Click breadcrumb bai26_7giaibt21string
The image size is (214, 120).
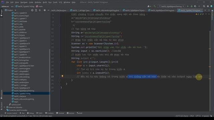point(24,6)
